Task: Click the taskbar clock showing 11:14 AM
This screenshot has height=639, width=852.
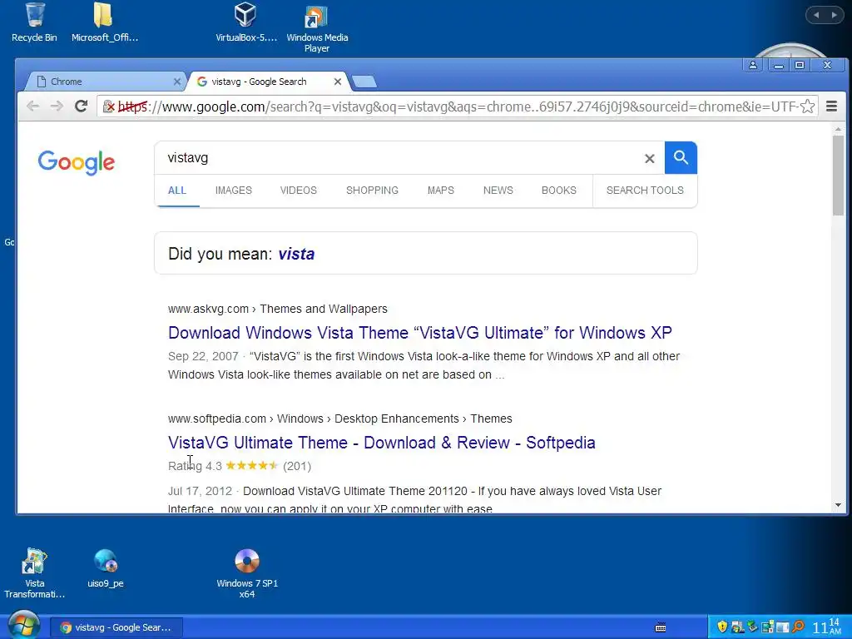Action: (827, 627)
